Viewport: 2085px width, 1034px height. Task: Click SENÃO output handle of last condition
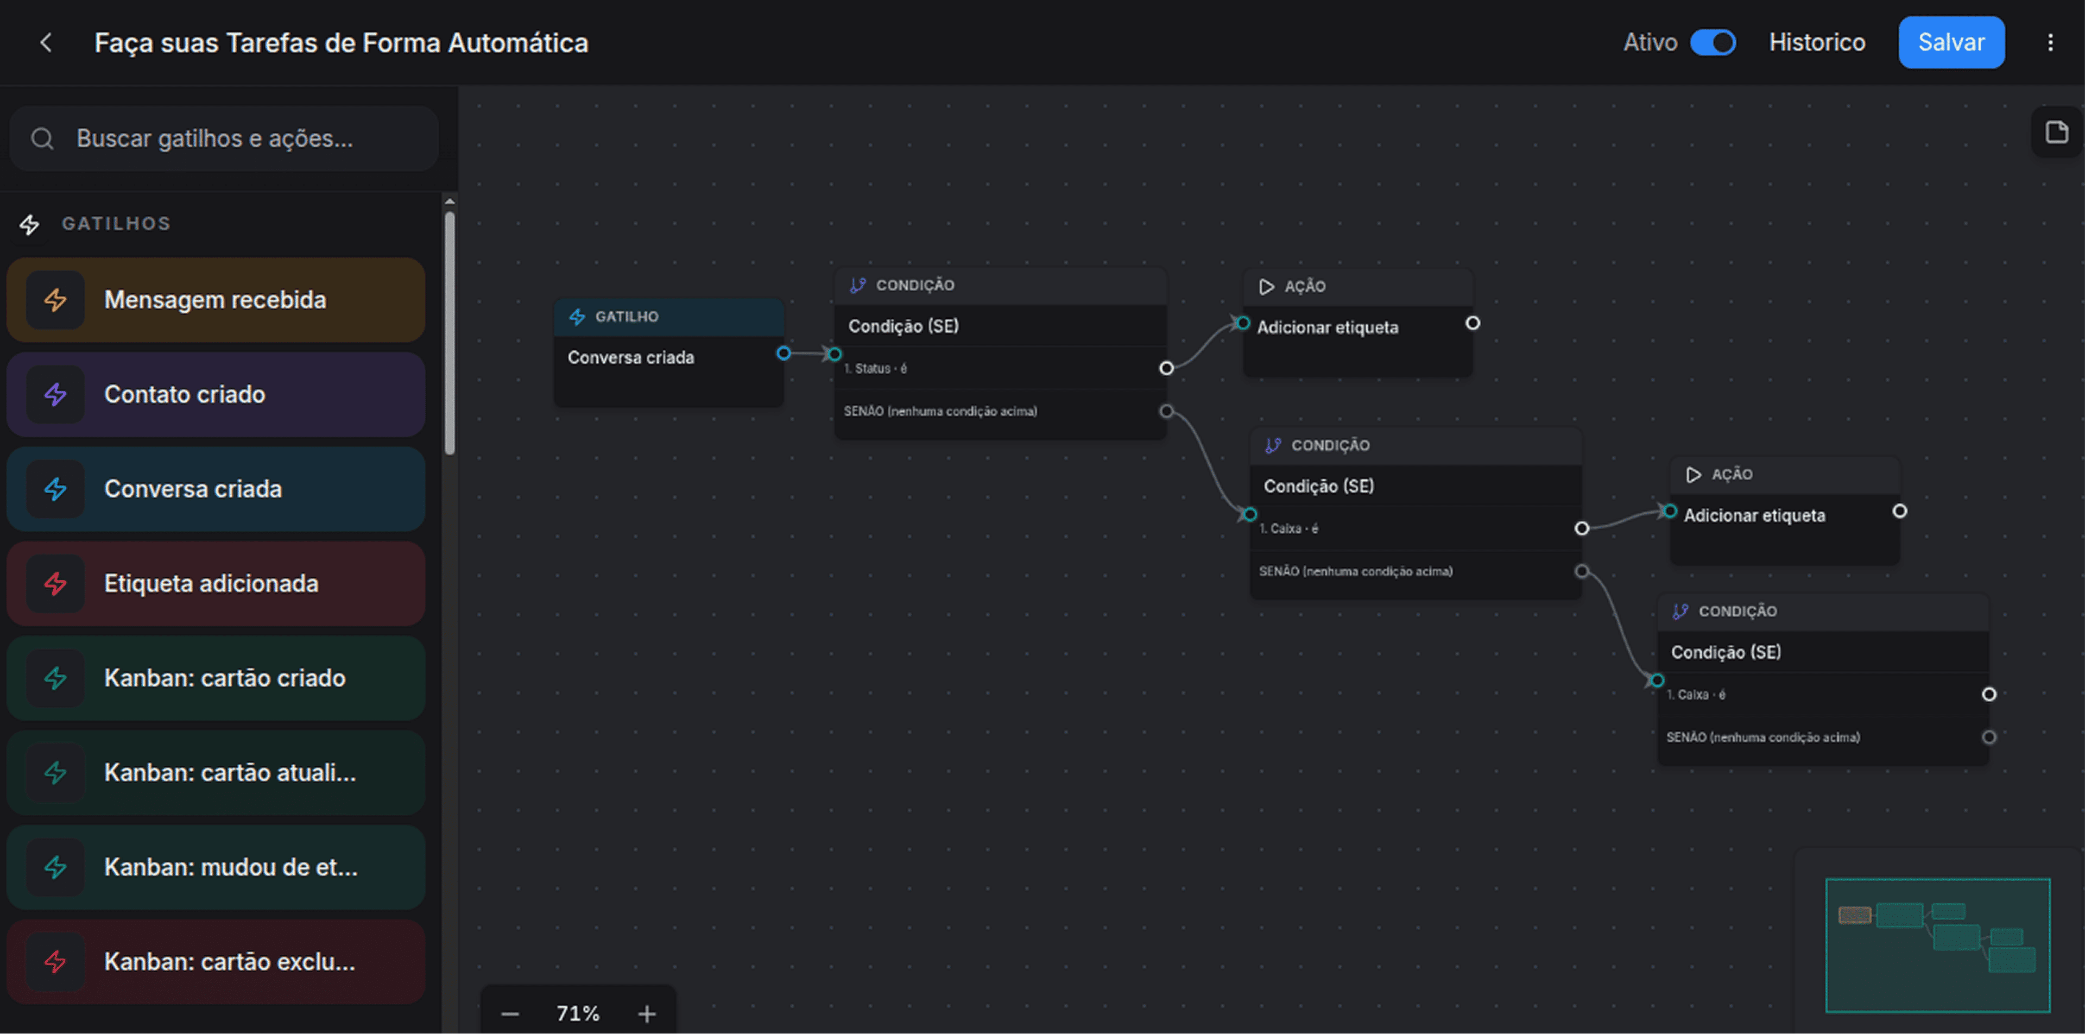coord(1989,737)
